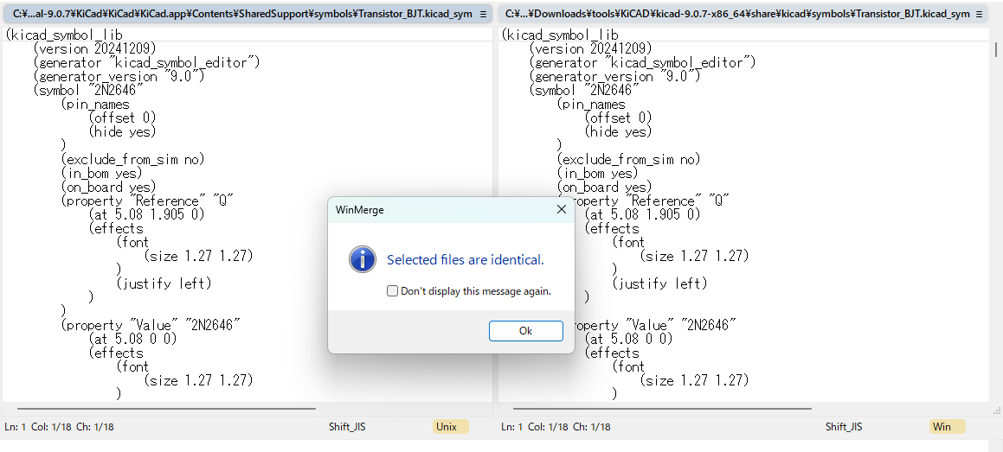Open the left pane header menu icon
The height and width of the screenshot is (452, 1003).
(x=482, y=14)
